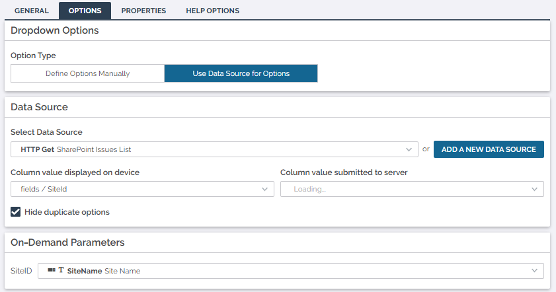Click the chevron beside fields / SiteId
This screenshot has width=556, height=292.
[x=265, y=190]
